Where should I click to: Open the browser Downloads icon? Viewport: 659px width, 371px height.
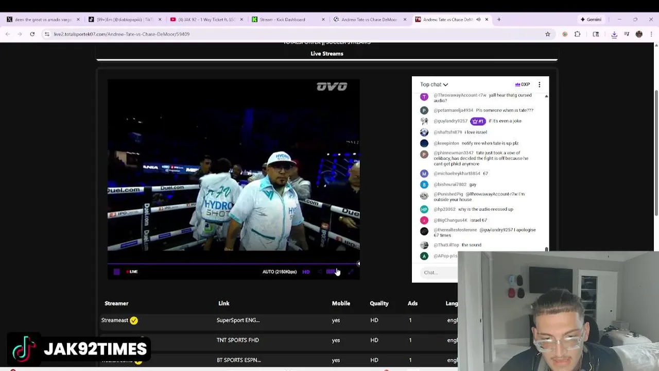614,34
